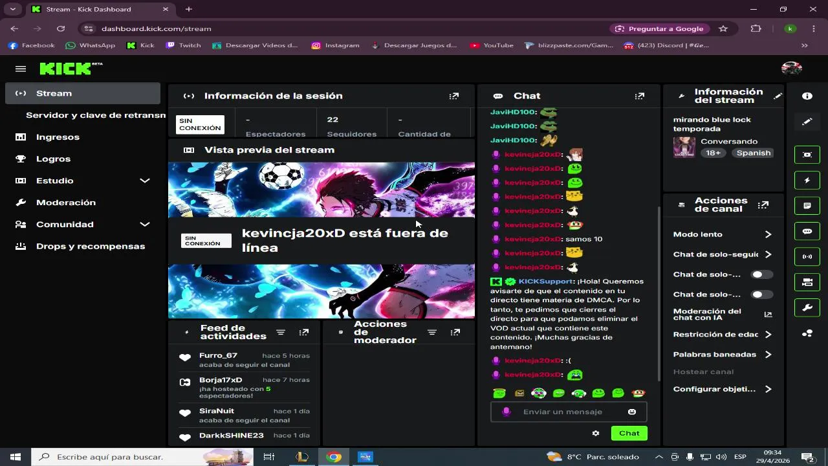828x466 pixels.
Task: Click the chat panel scrollbar
Action: pyautogui.click(x=659, y=294)
